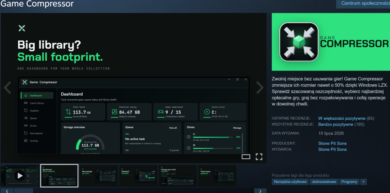The image size is (390, 193).
Task: Click the Decompress rotate icon in sidebar
Action: pos(26,133)
